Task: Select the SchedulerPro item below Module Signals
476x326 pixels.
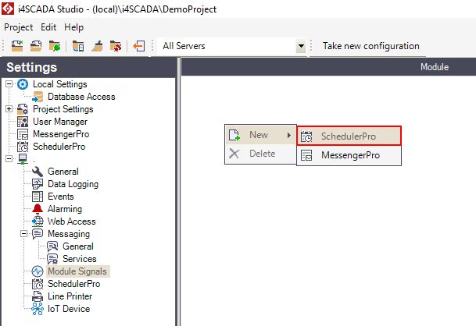Action: (73, 284)
